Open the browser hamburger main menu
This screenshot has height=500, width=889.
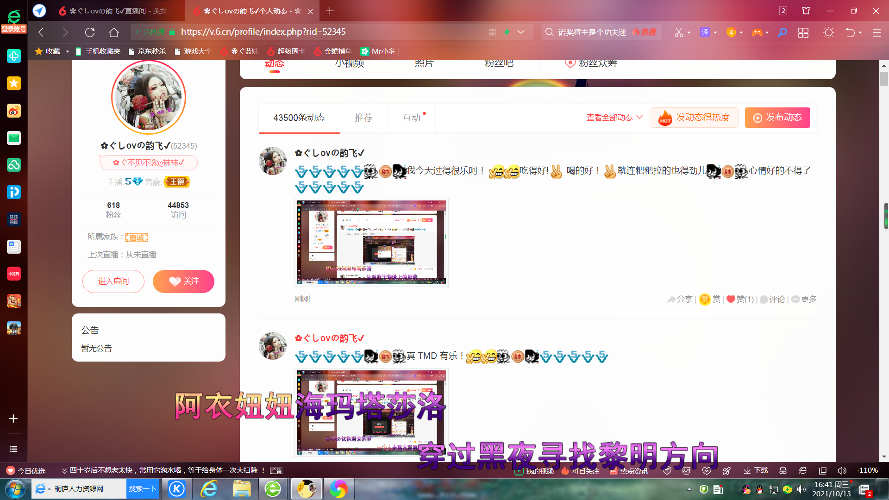876,32
